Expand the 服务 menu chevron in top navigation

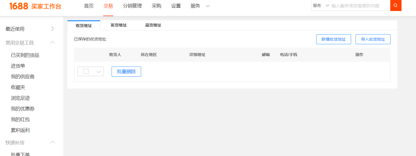[x=208, y=6]
